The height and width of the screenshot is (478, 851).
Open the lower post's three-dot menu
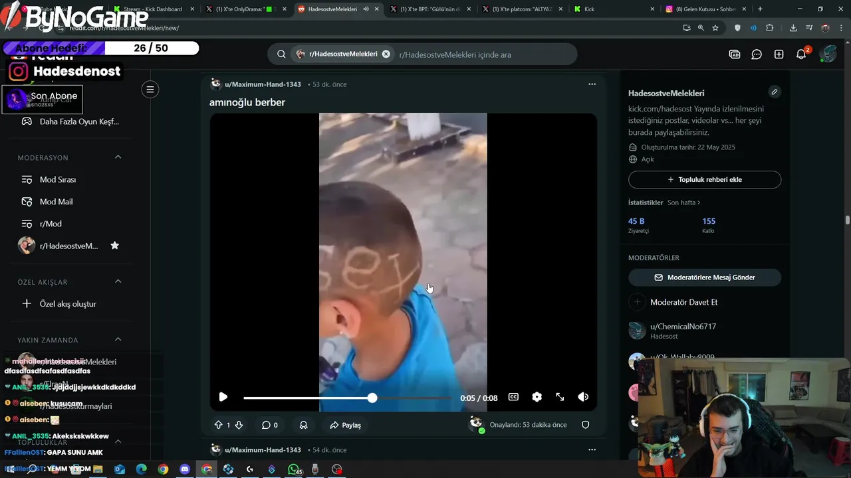click(x=592, y=449)
